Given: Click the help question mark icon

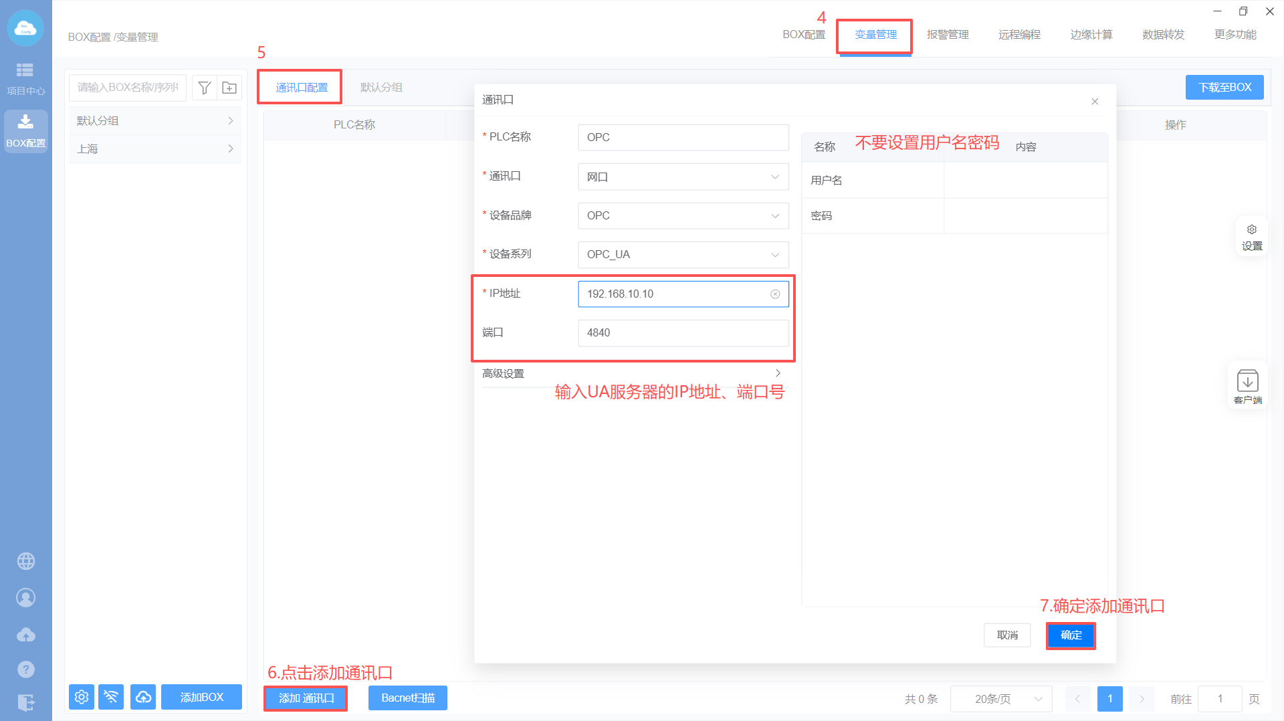Looking at the screenshot, I should coord(26,669).
